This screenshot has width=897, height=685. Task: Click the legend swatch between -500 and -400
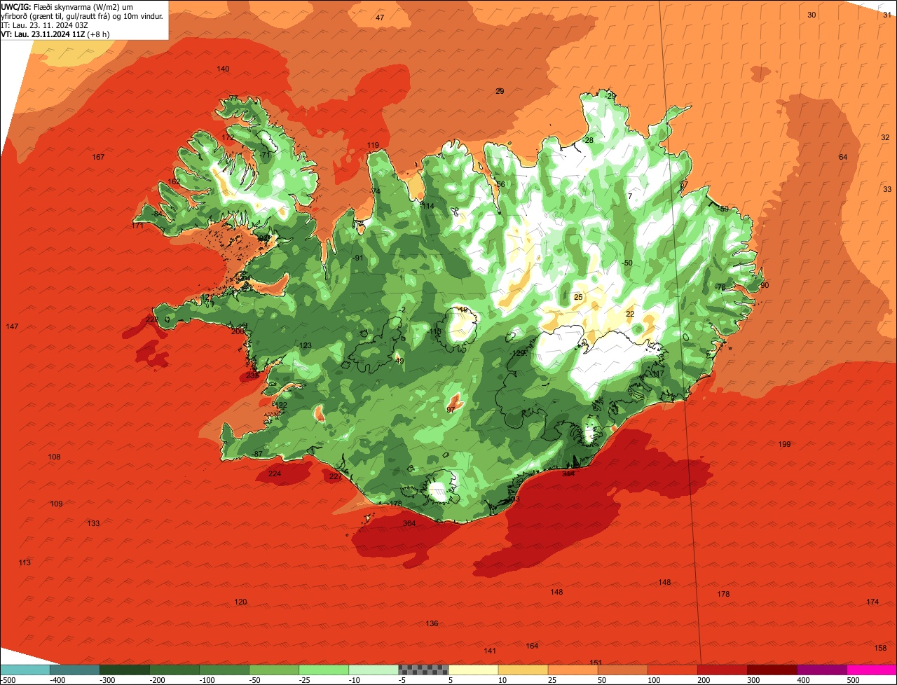click(x=25, y=670)
